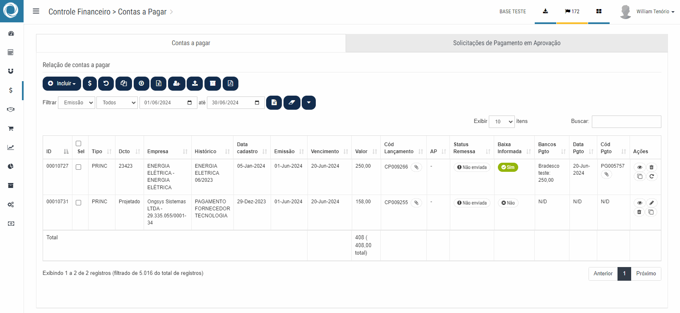Open attachment clip under PG005757
The width and height of the screenshot is (680, 313).
pyautogui.click(x=606, y=174)
